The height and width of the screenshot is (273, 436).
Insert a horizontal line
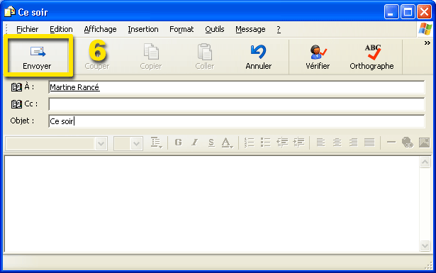tap(391, 142)
